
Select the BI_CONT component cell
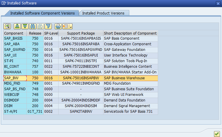click(15, 67)
